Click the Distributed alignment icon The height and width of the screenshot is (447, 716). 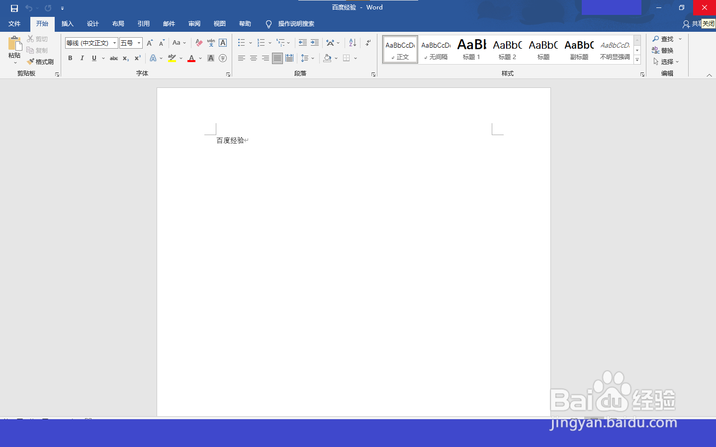pos(289,58)
